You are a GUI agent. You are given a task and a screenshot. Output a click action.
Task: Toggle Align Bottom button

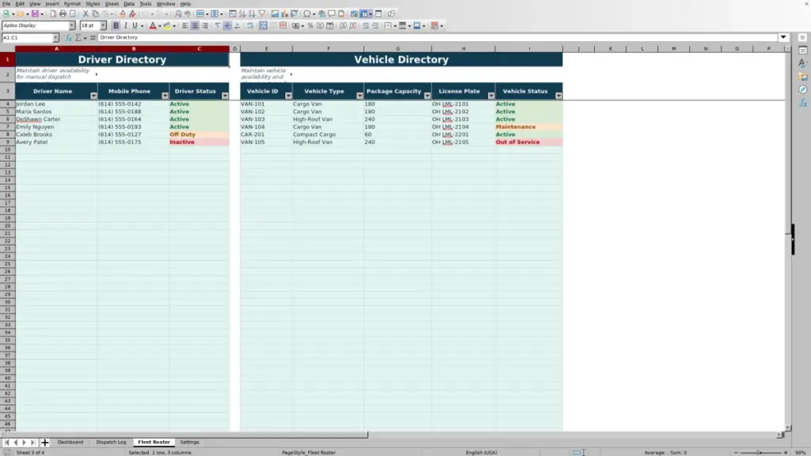tap(237, 25)
